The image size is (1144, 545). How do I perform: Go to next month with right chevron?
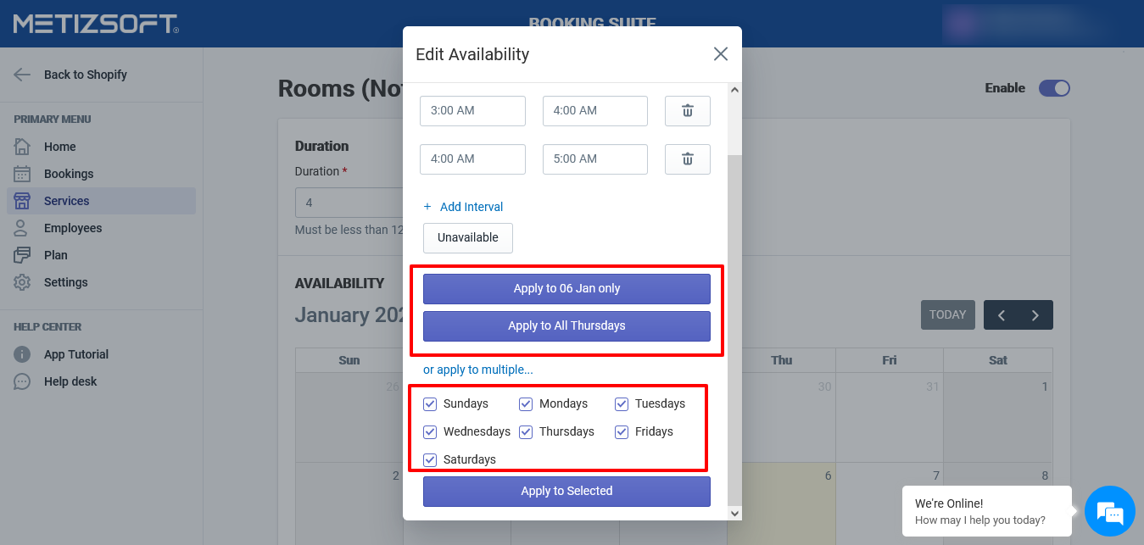(1035, 315)
